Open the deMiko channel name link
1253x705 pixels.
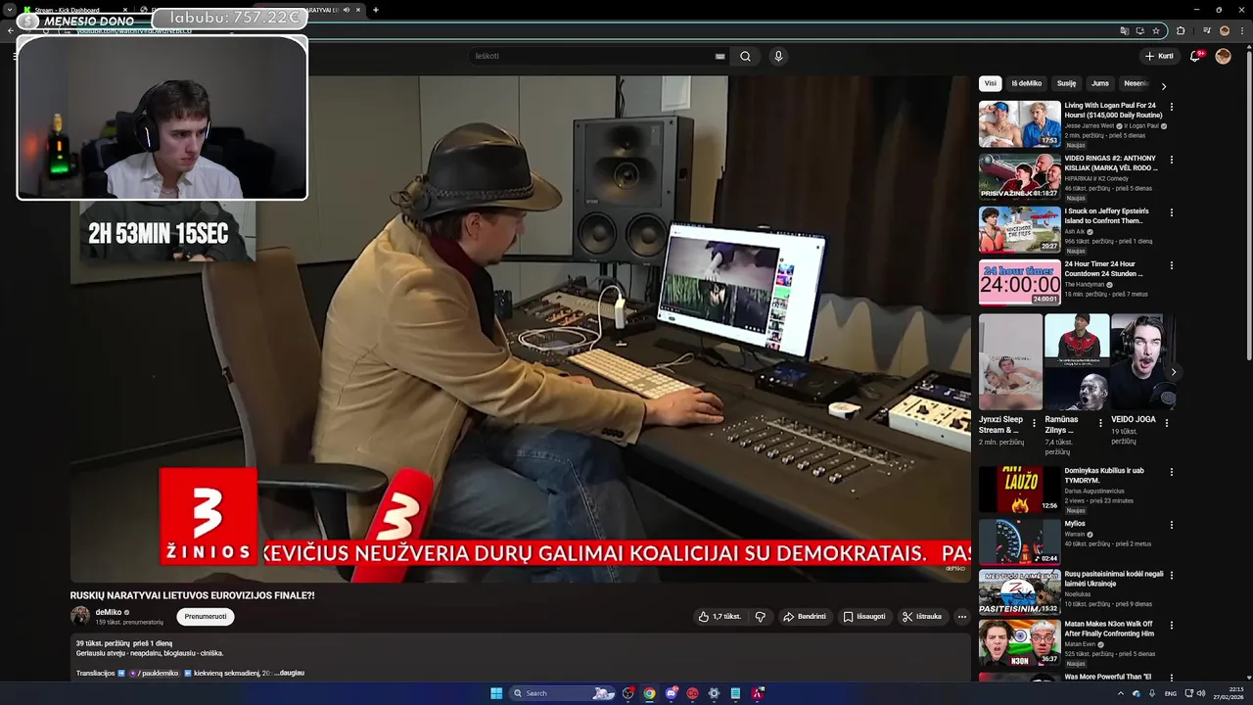(109, 612)
